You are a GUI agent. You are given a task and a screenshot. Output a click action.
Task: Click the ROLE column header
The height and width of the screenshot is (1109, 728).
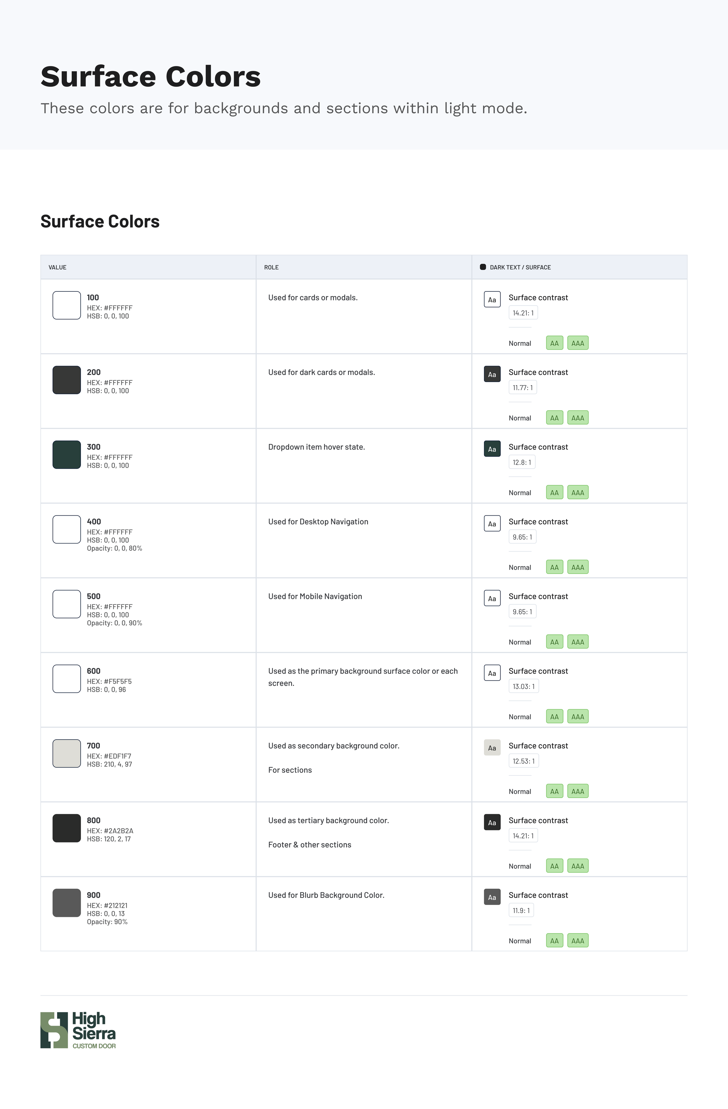[x=271, y=268]
